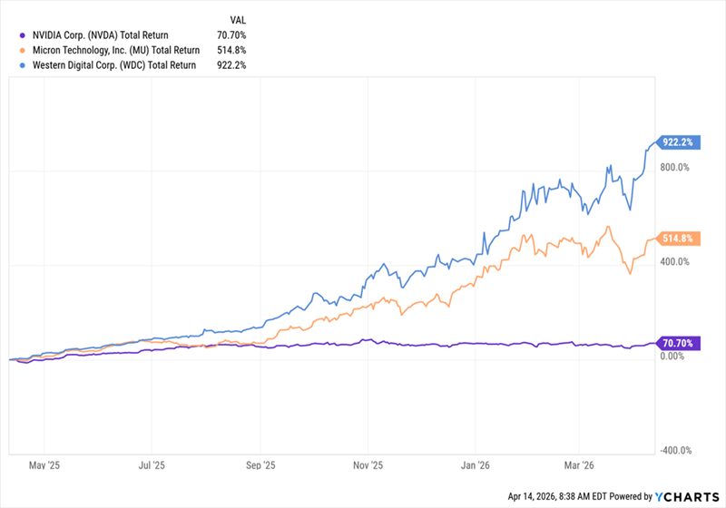Click the Jan '26 x-axis label
The height and width of the screenshot is (508, 726).
476,464
